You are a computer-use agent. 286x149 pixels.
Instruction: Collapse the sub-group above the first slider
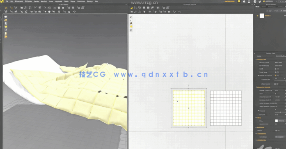258,75
